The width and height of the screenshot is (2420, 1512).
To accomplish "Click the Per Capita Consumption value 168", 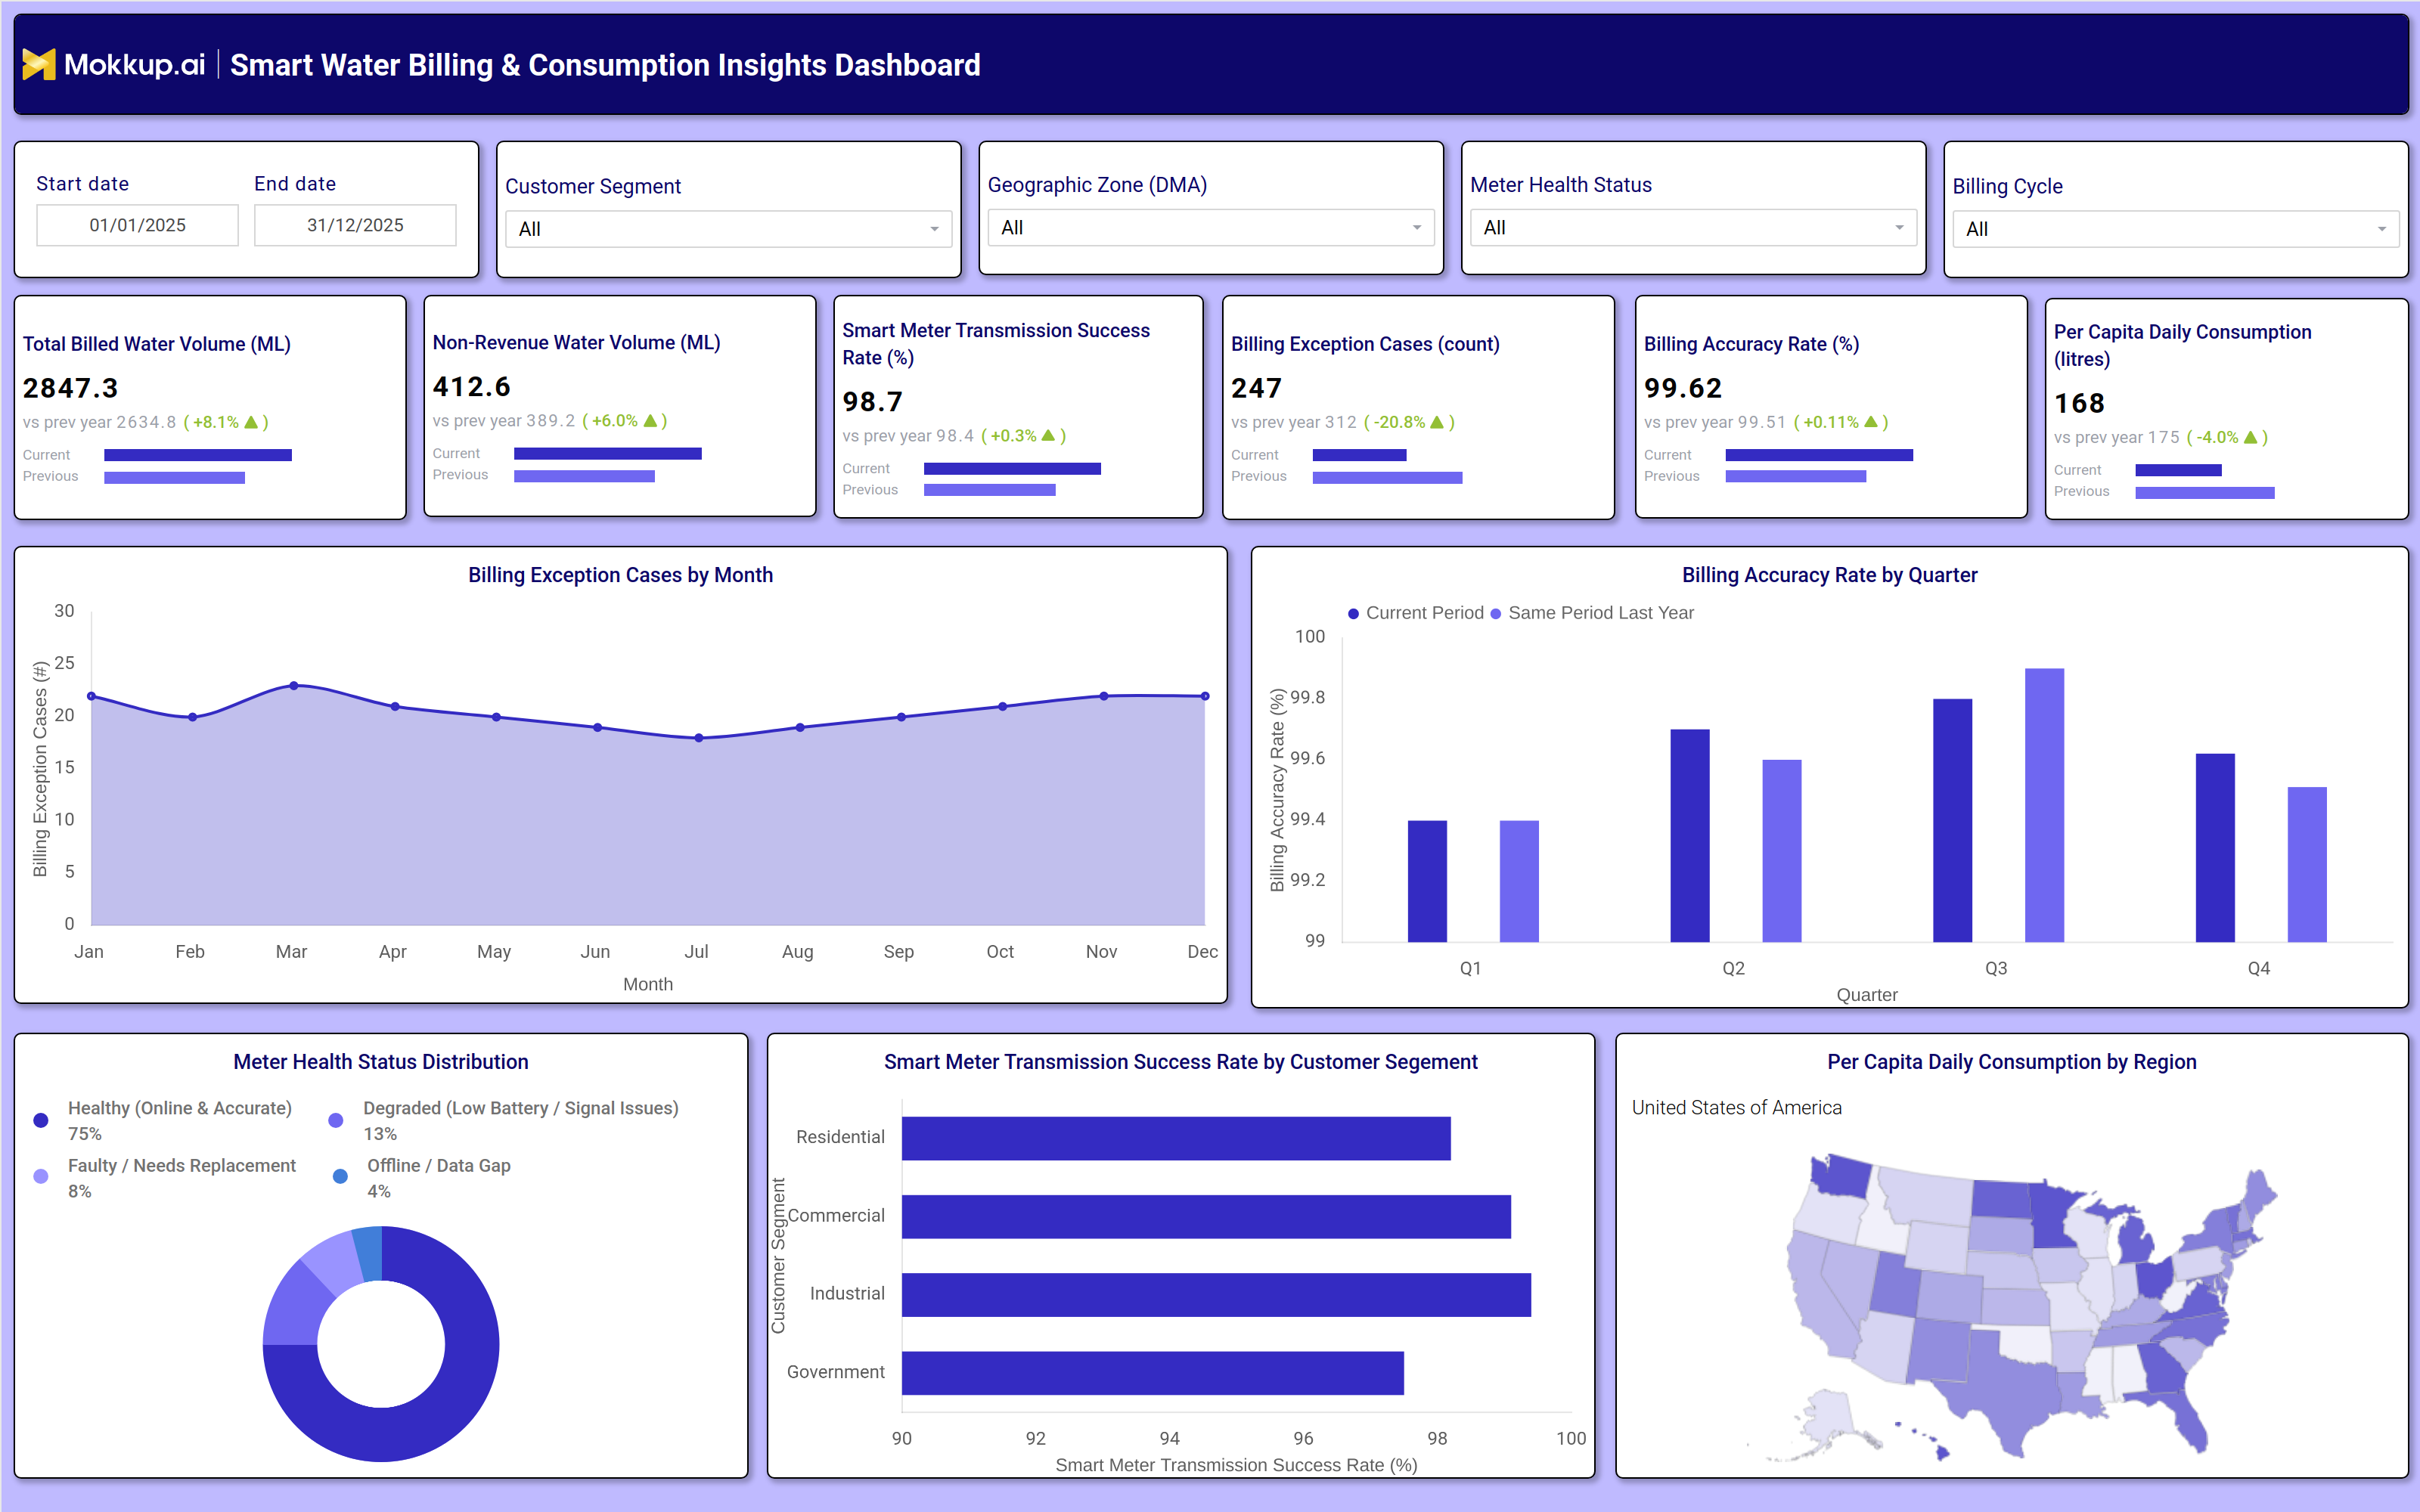I will [2079, 403].
